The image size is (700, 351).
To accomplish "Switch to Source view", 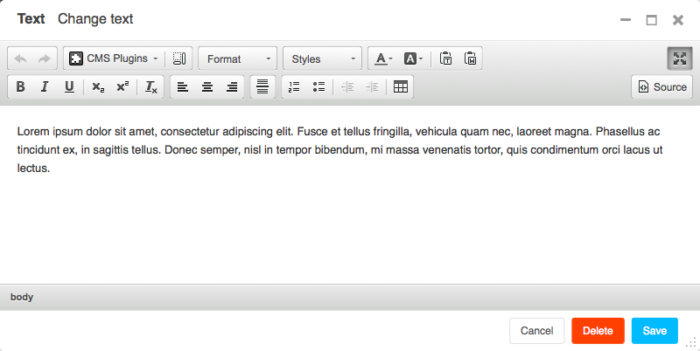I will [661, 87].
